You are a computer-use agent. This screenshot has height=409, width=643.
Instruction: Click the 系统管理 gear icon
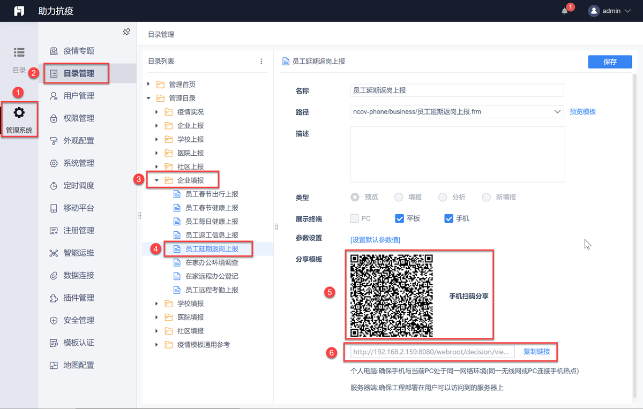[x=54, y=163]
